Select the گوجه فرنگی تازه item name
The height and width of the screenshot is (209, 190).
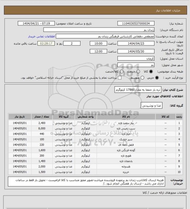126,150
